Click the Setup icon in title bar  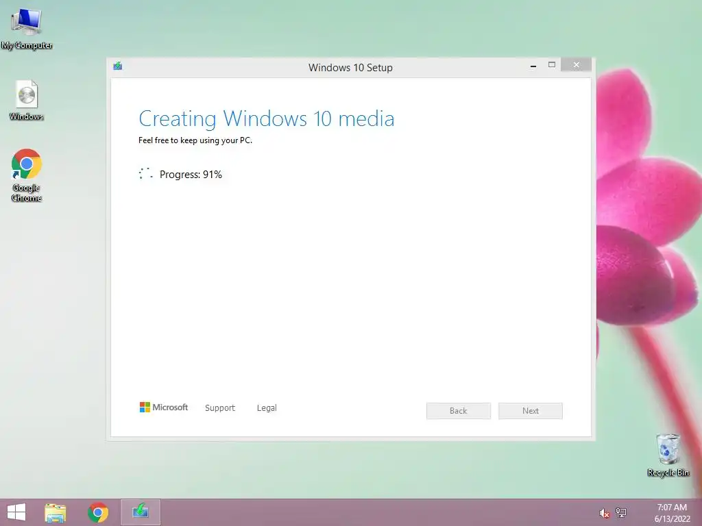(118, 66)
